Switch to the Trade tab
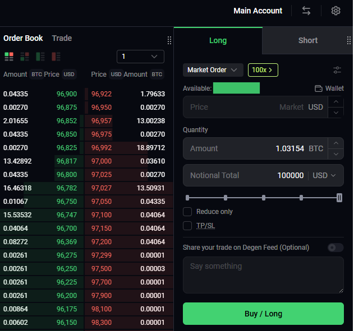The height and width of the screenshot is (331, 354). click(62, 38)
